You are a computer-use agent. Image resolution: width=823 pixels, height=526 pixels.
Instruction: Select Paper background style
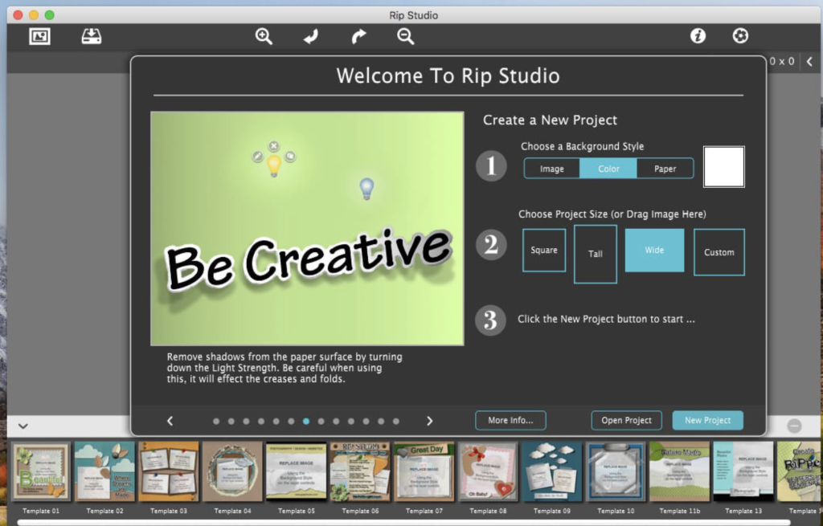(x=665, y=169)
